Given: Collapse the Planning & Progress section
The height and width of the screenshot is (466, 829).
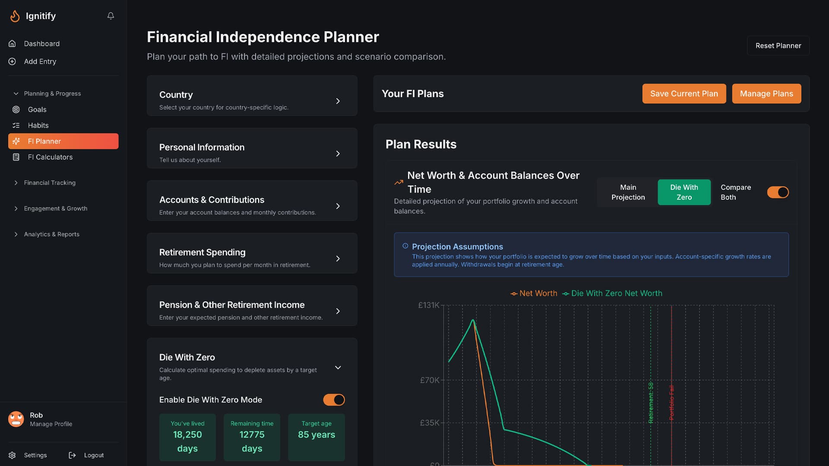Looking at the screenshot, I should (x=16, y=94).
